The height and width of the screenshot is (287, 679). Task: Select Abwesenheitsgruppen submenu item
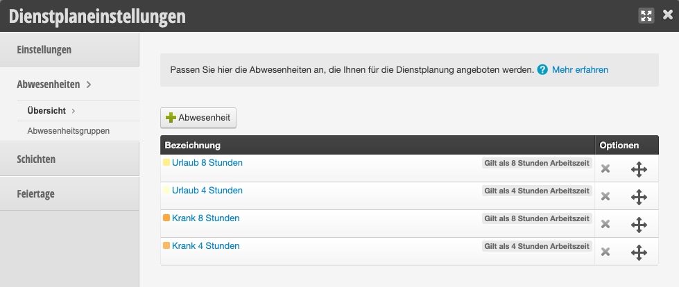(x=69, y=131)
